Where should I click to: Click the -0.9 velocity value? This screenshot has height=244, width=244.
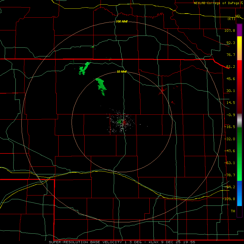[231, 115]
